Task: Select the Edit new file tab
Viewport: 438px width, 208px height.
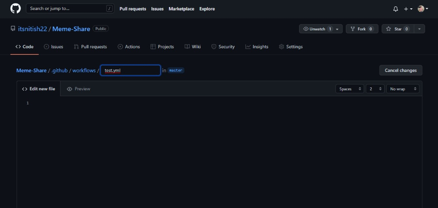Action: click(x=38, y=89)
